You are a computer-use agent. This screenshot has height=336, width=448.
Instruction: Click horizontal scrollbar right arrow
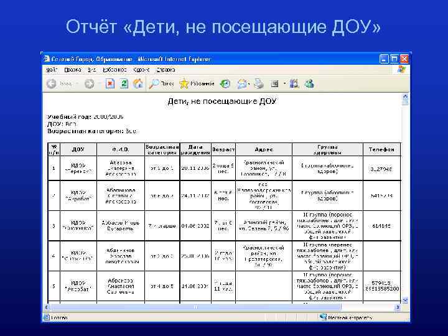398,307
